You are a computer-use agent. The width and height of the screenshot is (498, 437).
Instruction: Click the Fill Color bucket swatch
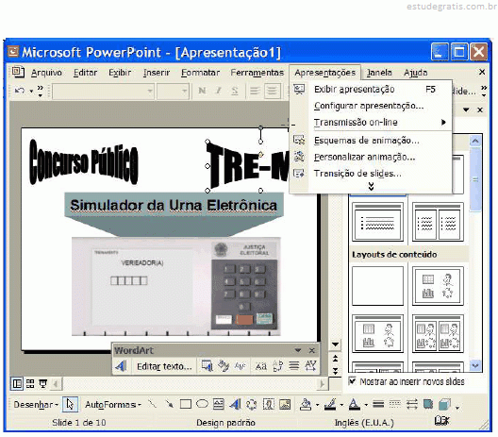(306, 404)
